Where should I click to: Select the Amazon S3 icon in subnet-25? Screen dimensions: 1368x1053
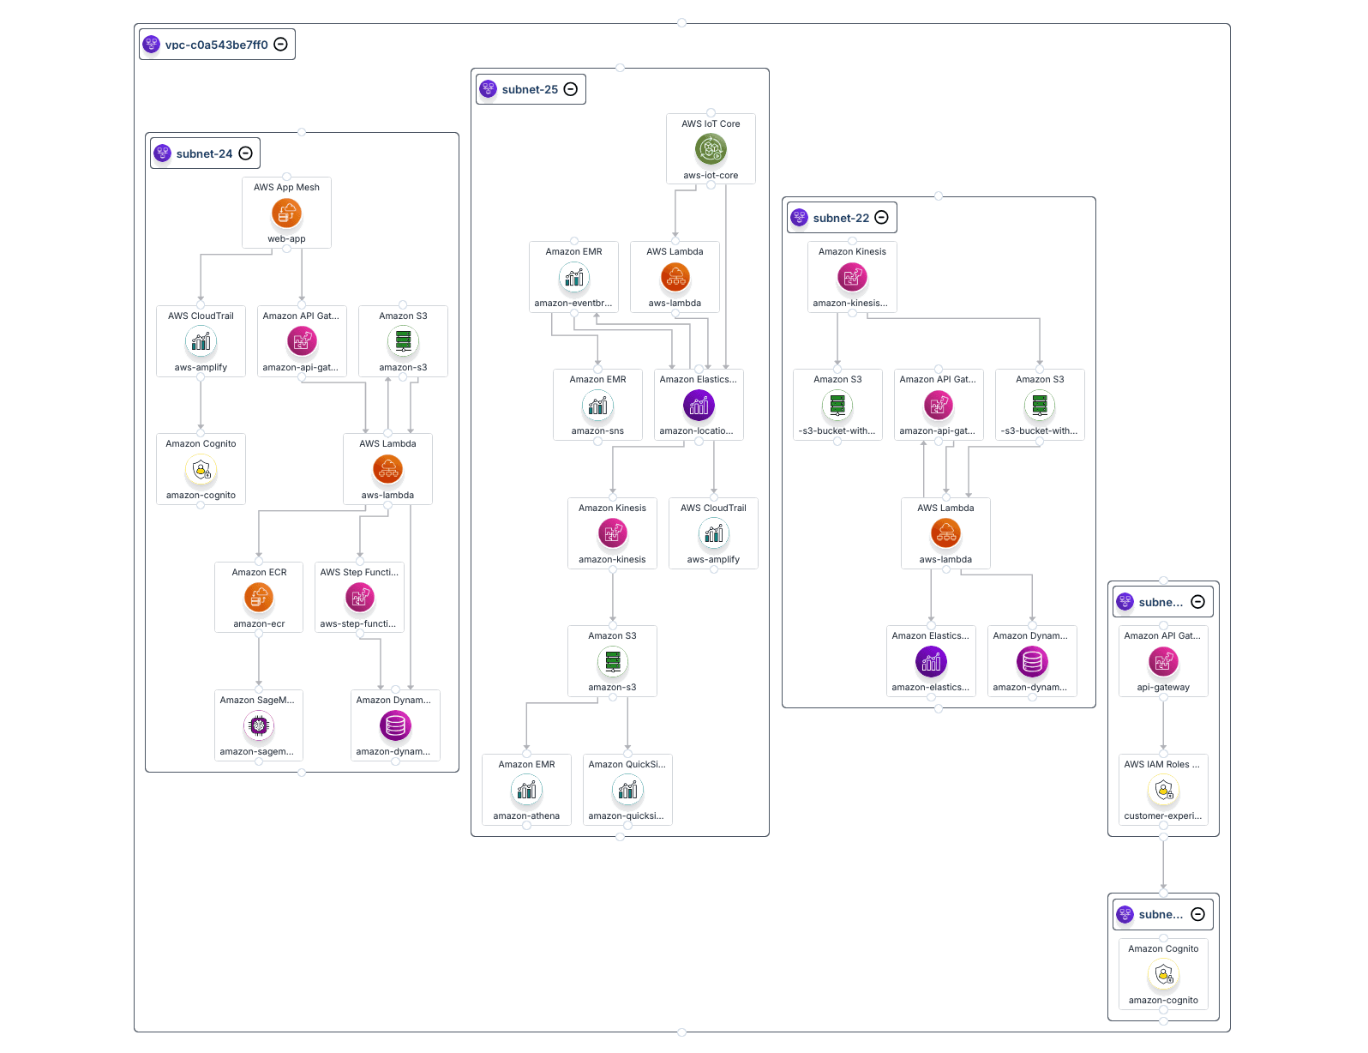[x=612, y=661]
